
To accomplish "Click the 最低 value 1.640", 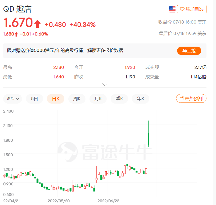I will [x=58, y=77].
